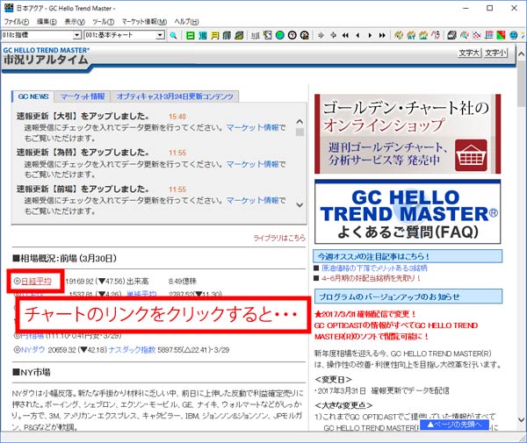527x443 pixels.
Task: Click the double left arrow rewind icon
Action: (x=345, y=35)
